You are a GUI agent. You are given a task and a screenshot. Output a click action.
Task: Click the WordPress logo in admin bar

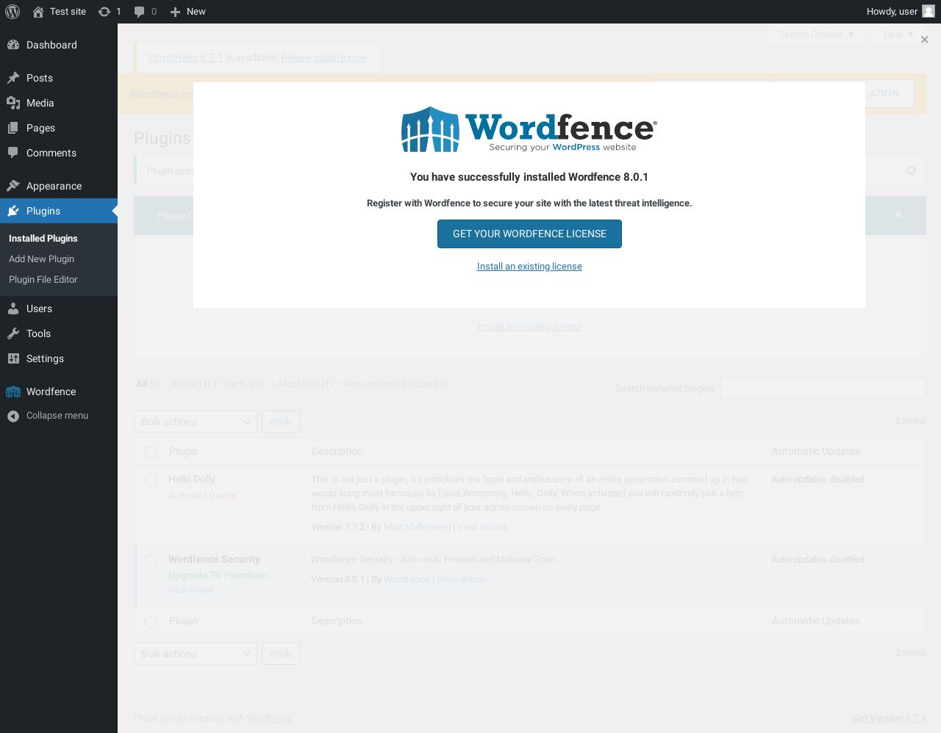12,12
